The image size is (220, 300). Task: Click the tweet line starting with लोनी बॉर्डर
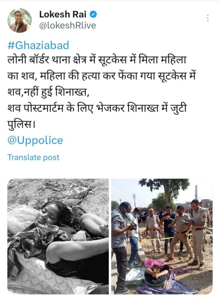[97, 60]
